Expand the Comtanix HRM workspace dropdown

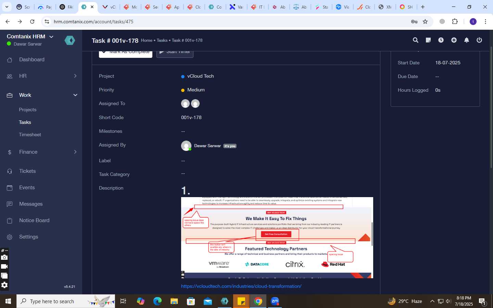(x=51, y=37)
